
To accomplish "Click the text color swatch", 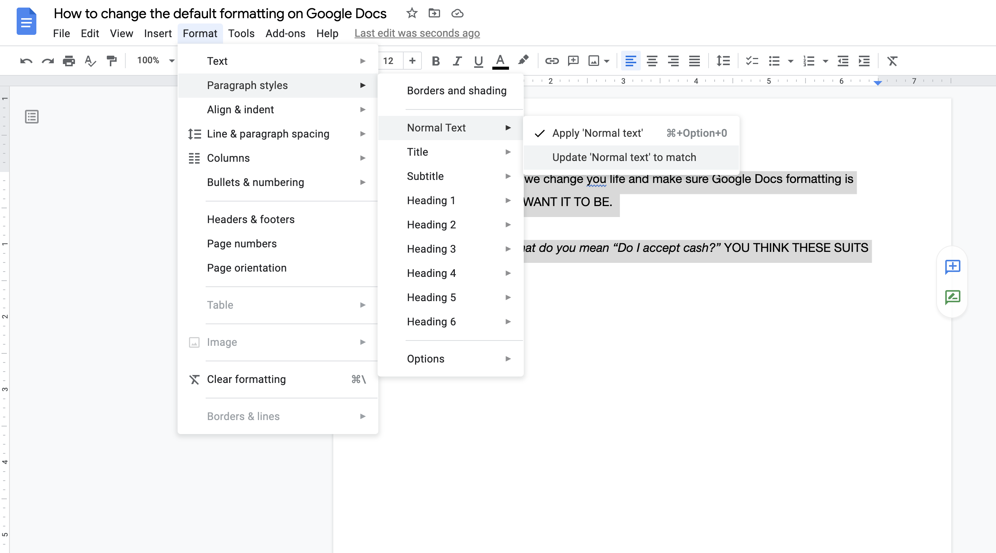I will tap(500, 61).
